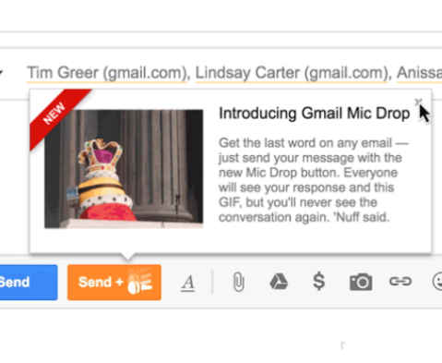This screenshot has width=442, height=363.
Task: Select the partially visible Anissa recipient
Action: (x=419, y=73)
